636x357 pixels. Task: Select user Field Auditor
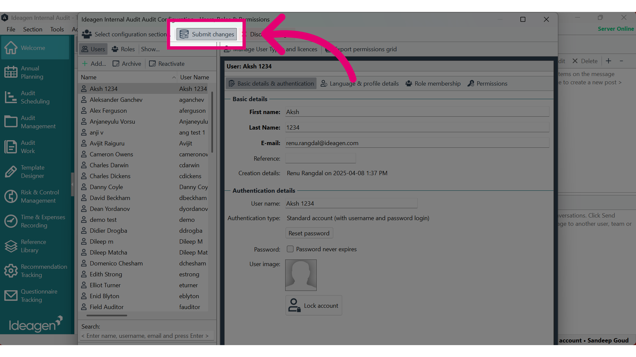[144, 307]
